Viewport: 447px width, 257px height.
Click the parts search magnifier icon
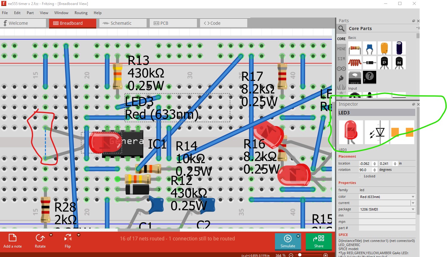point(341,29)
